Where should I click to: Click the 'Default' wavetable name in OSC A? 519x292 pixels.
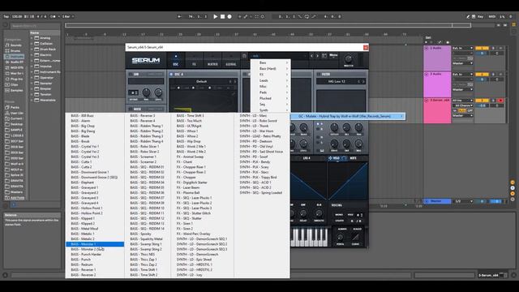pos(201,81)
